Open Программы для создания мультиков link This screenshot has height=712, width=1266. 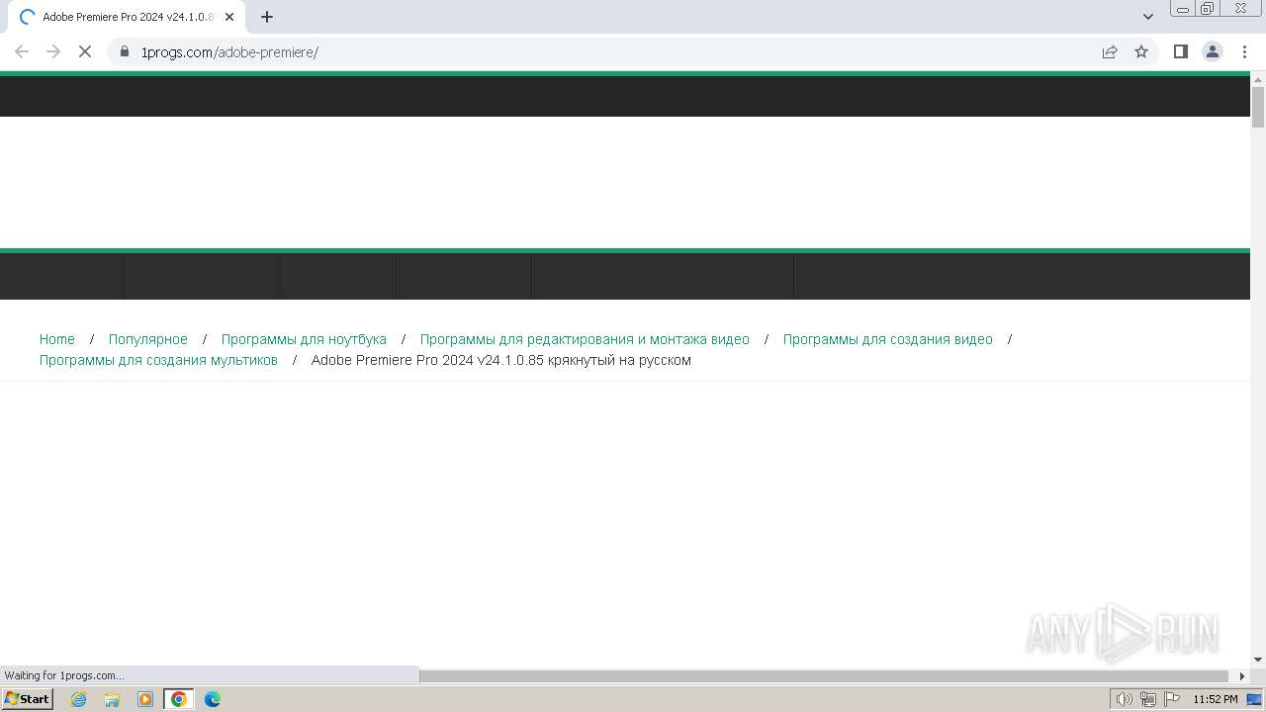click(x=158, y=360)
